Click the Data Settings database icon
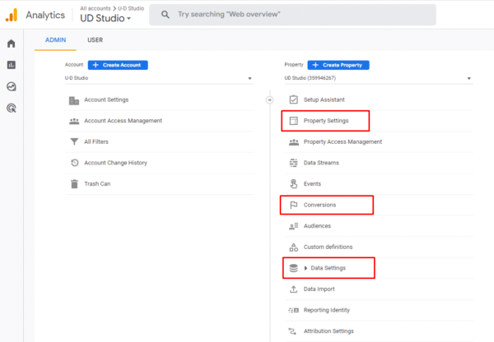 [294, 268]
